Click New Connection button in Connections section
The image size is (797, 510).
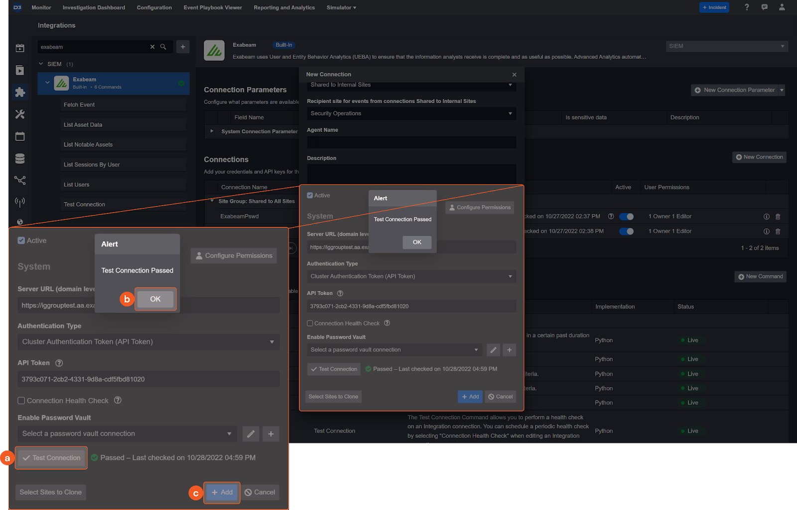[x=759, y=157]
